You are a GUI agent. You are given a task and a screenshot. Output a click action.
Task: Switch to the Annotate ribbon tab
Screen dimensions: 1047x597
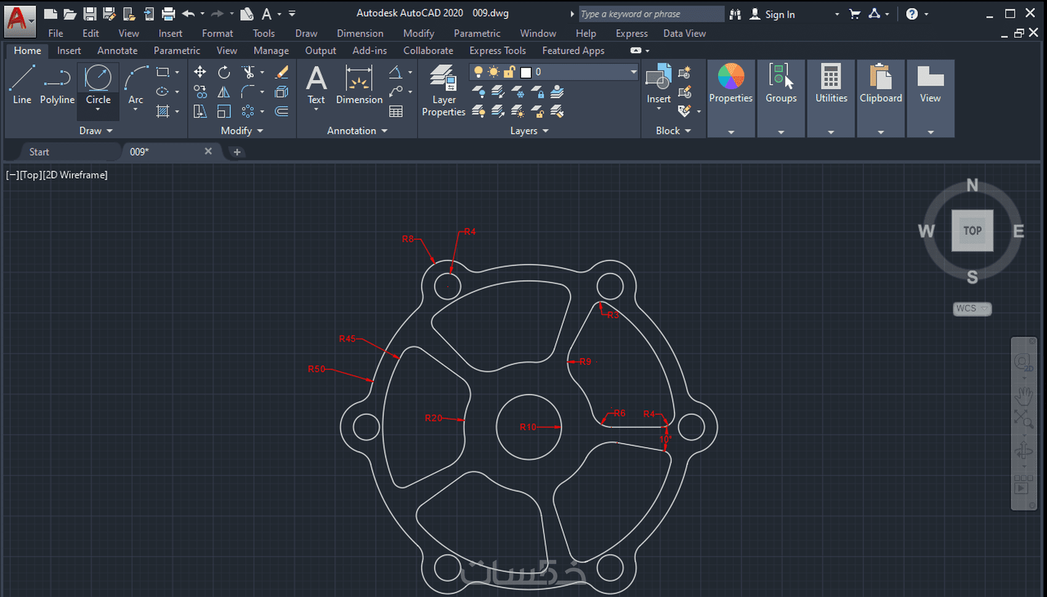[x=117, y=50]
